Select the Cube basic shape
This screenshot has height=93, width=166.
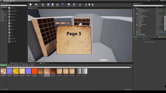pyautogui.click(x=11, y=23)
